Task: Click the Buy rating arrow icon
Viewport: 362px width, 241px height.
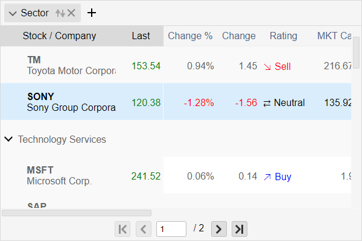Action: click(267, 177)
